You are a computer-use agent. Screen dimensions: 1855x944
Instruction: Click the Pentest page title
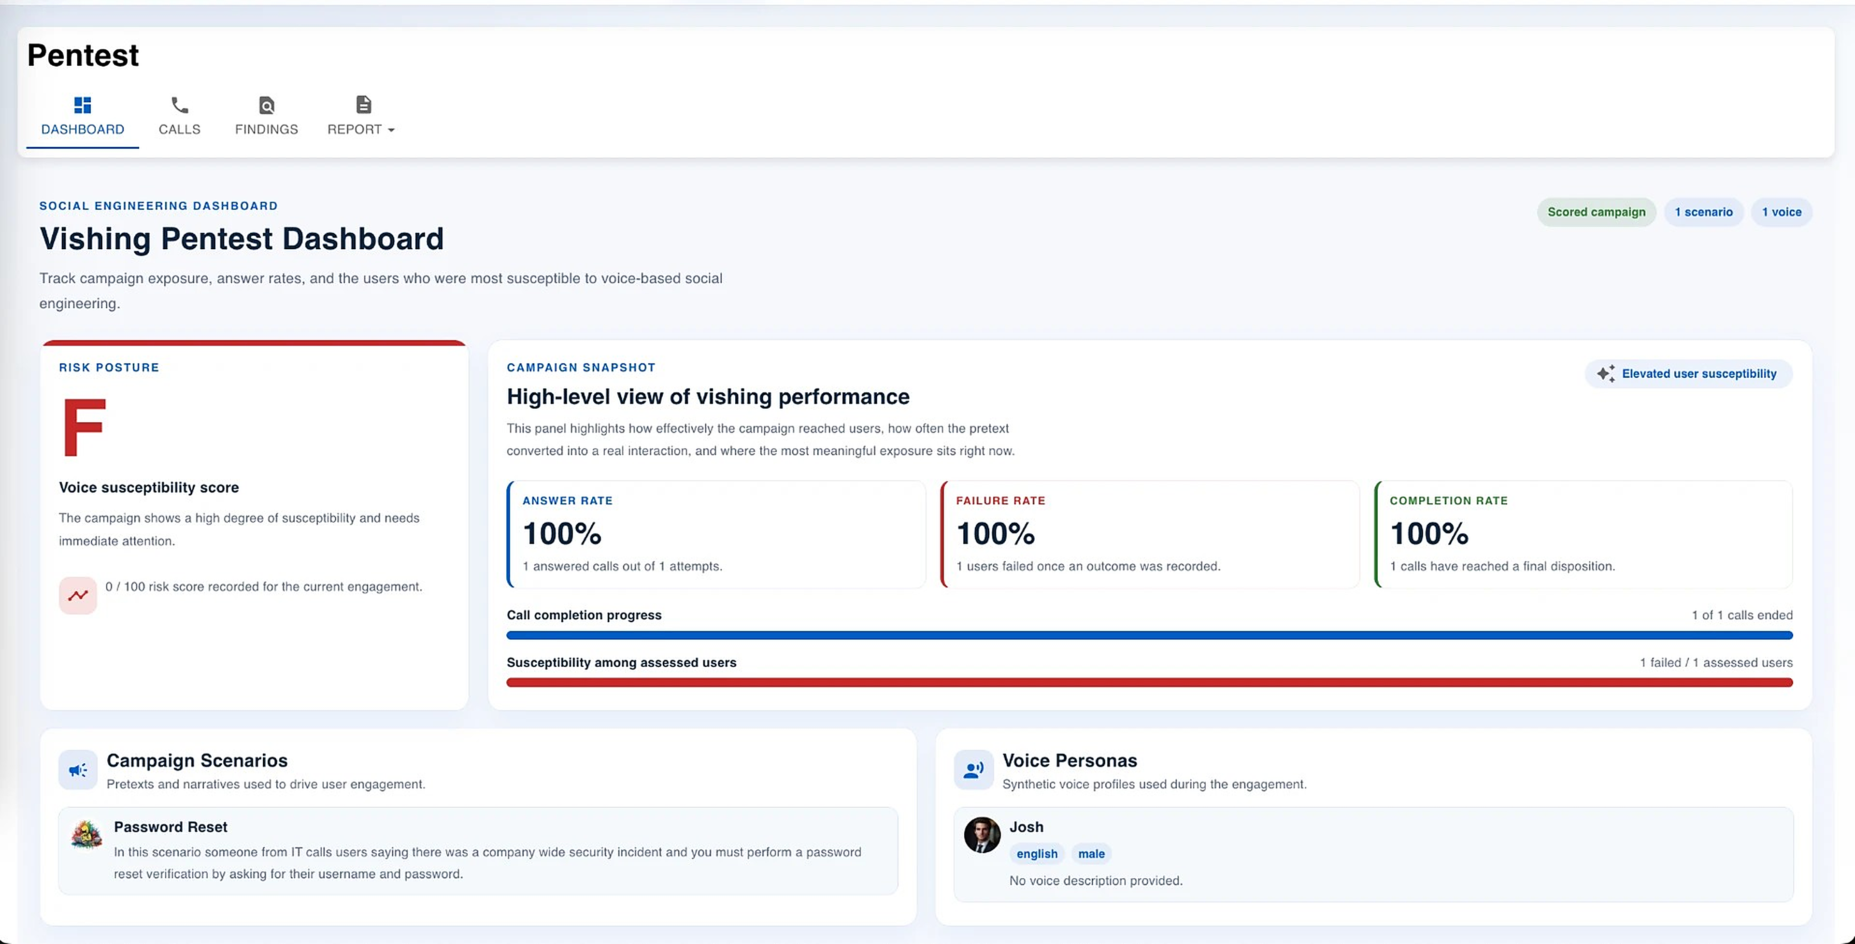point(83,56)
